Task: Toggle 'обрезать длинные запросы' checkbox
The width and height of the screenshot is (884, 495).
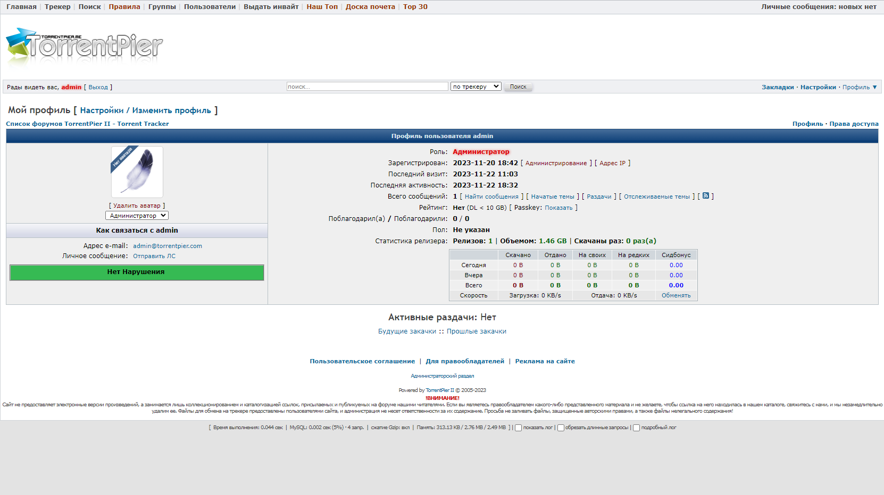Action: (x=561, y=428)
